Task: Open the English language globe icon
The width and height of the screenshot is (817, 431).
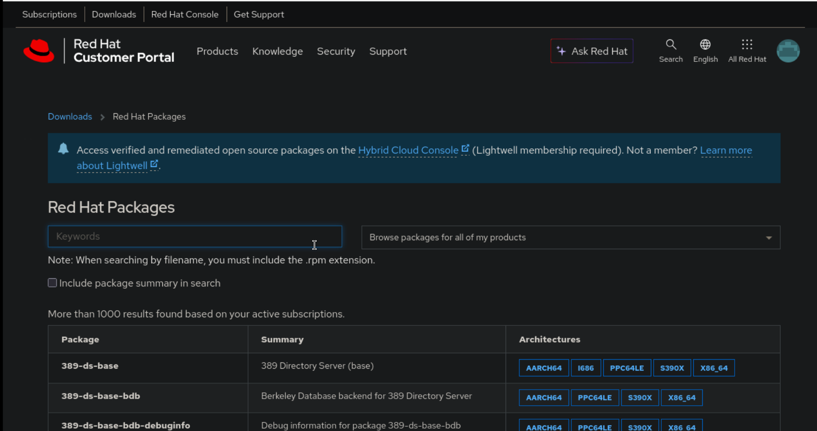Action: (x=705, y=45)
